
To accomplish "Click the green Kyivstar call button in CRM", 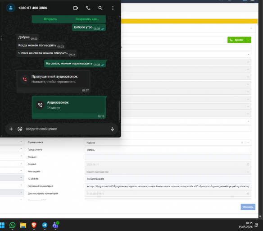I will pos(236,40).
